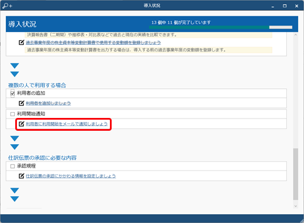Open the 利用者を追加しましょう link
The height and width of the screenshot is (223, 304).
tap(49, 103)
